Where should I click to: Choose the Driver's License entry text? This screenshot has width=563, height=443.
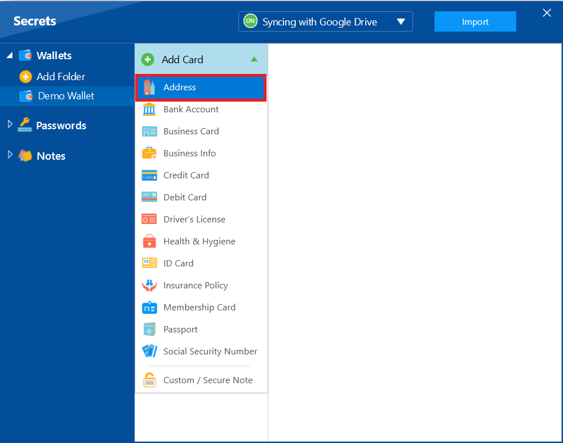(x=194, y=220)
